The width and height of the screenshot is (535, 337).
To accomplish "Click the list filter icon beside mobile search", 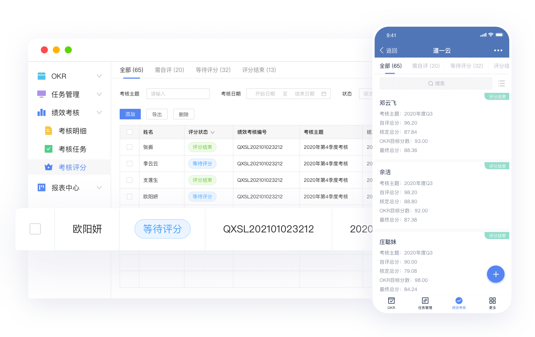I will [502, 84].
